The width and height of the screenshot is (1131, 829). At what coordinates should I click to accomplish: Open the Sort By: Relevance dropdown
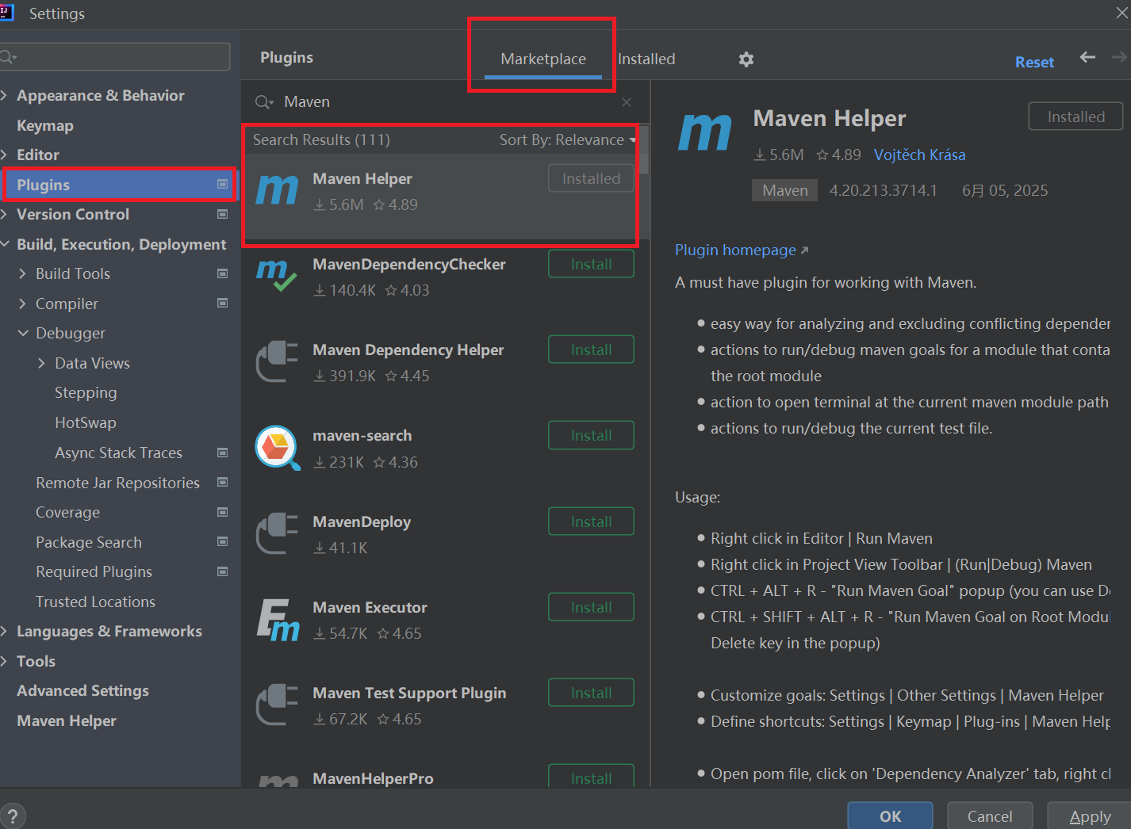568,139
